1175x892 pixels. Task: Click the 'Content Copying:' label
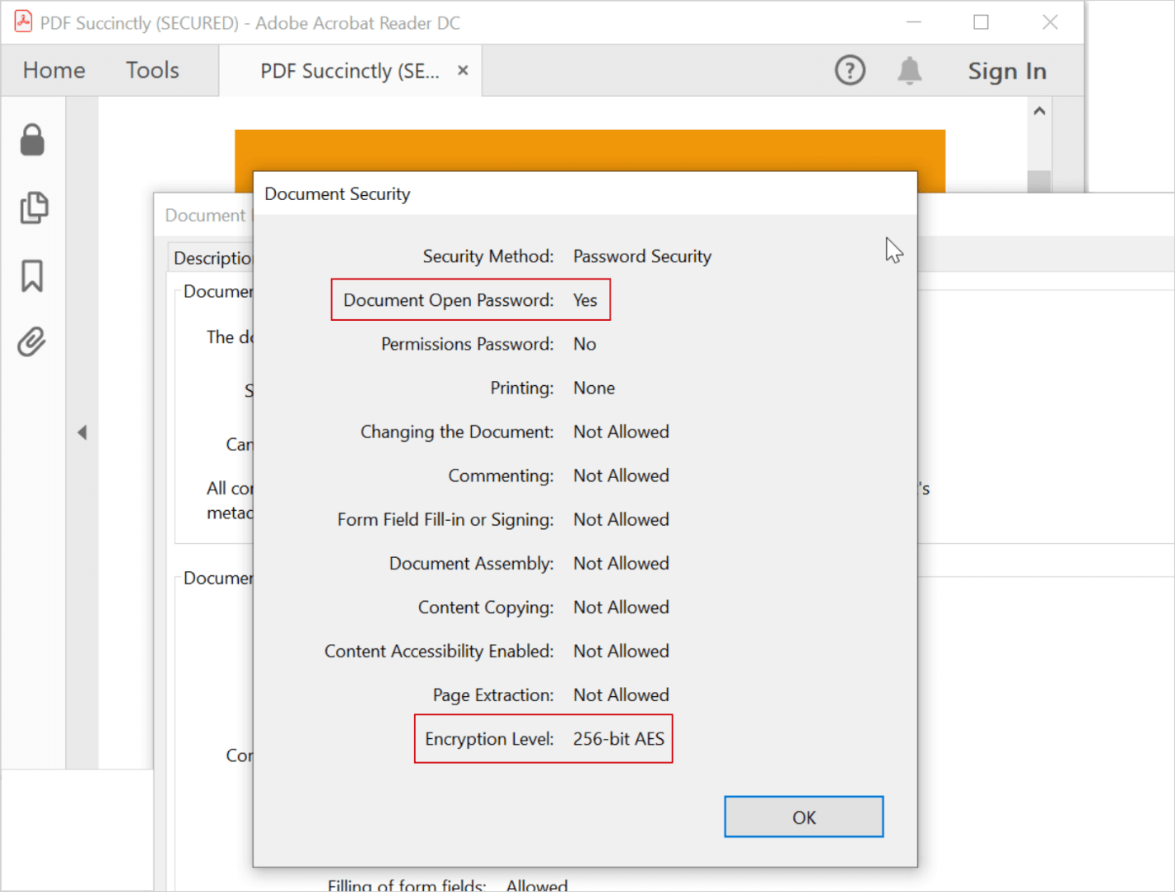click(486, 607)
